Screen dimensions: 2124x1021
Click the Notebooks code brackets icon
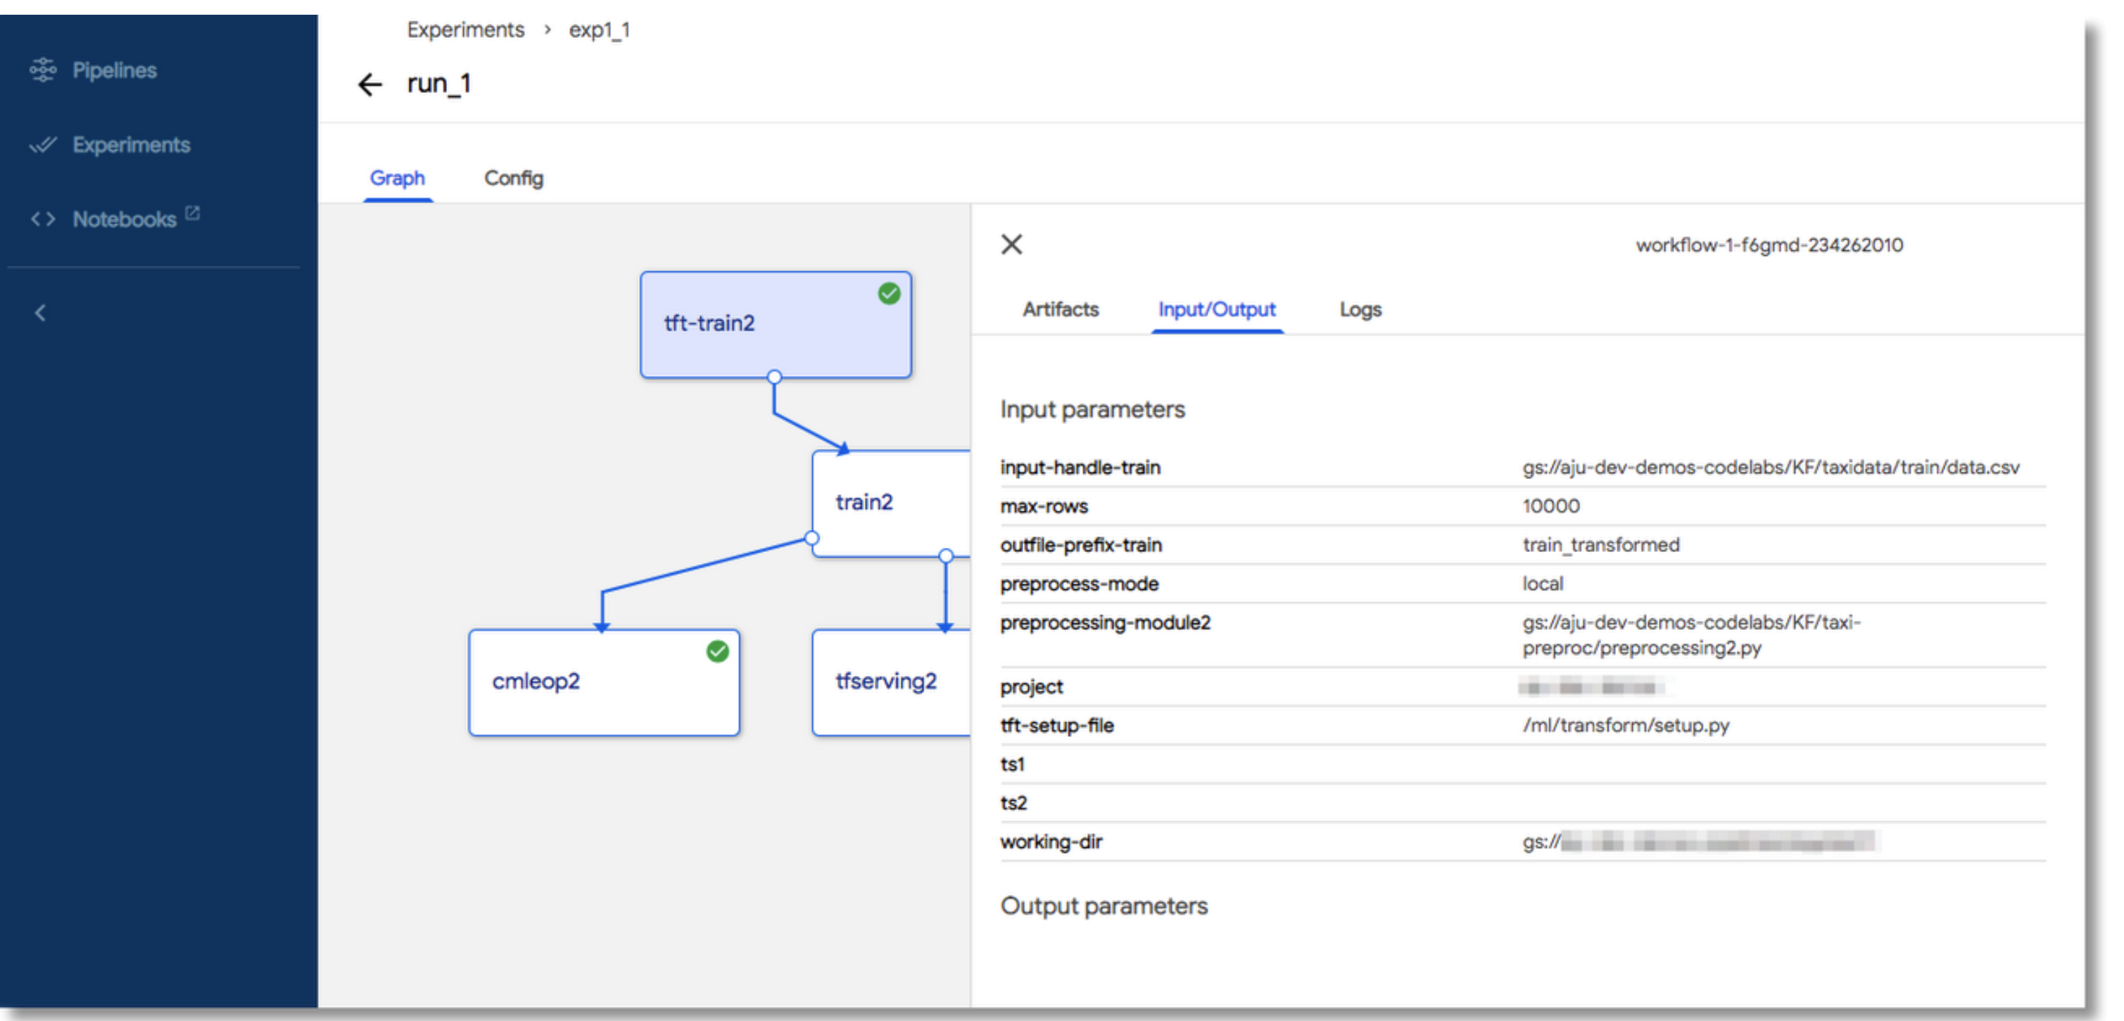[x=43, y=219]
